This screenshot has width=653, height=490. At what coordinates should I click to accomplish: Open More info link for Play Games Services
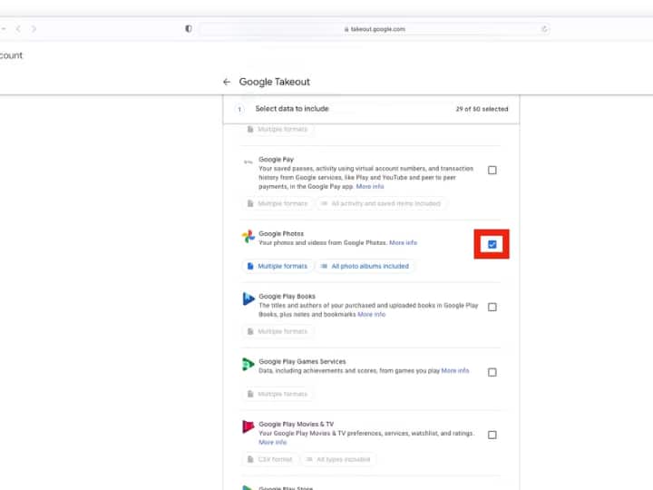pyautogui.click(x=454, y=370)
